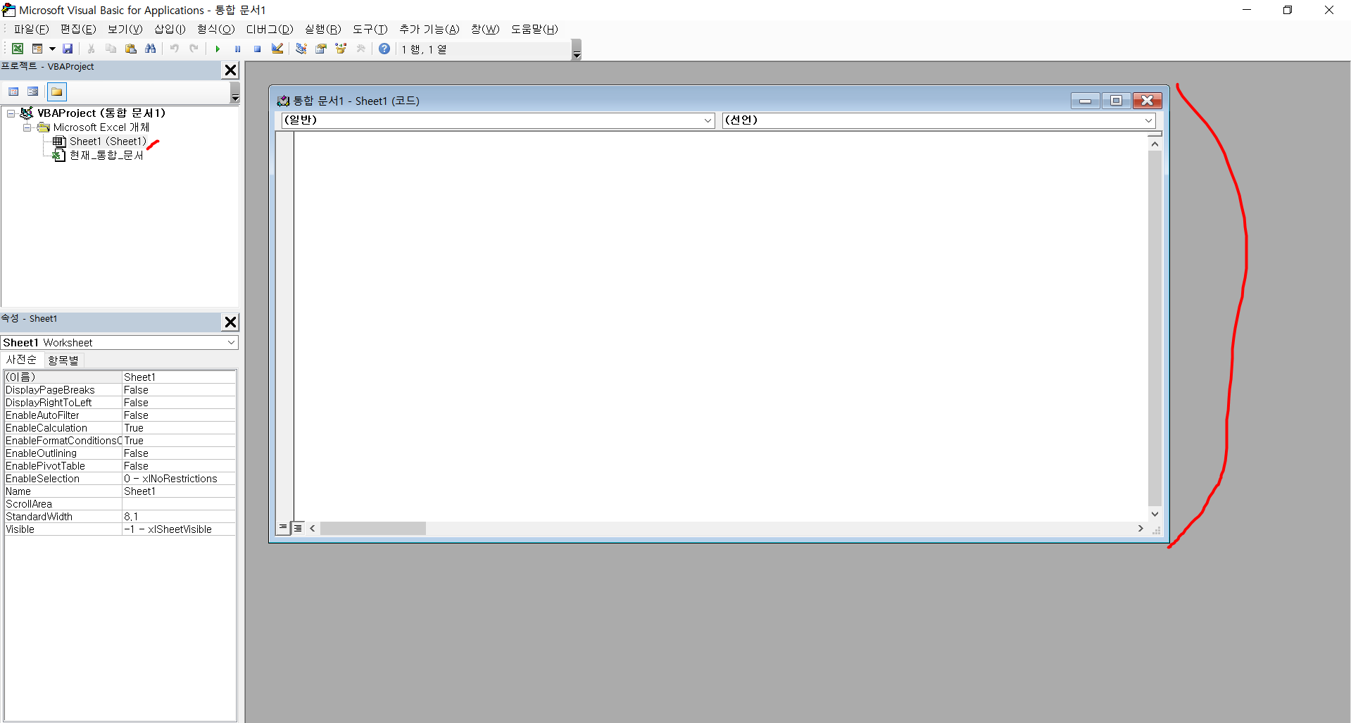Click View Code icon in project pane
Image resolution: width=1351 pixels, height=723 pixels.
(x=13, y=92)
